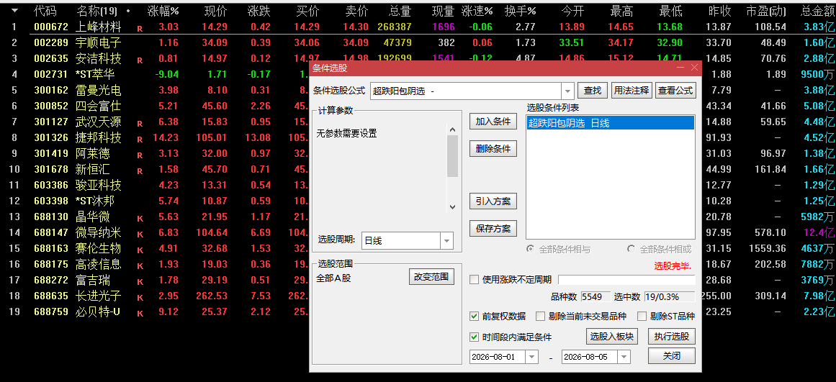Select stock row 骏亚科技
This screenshot has width=836, height=382.
[x=99, y=185]
